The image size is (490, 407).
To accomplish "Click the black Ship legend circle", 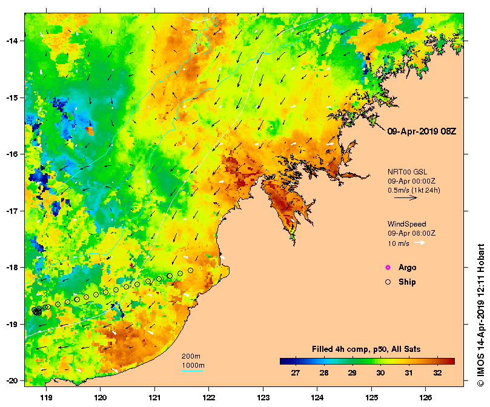I will click(x=388, y=282).
